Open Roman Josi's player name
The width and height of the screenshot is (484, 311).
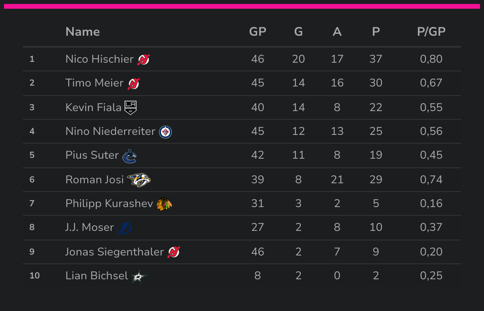(x=94, y=180)
